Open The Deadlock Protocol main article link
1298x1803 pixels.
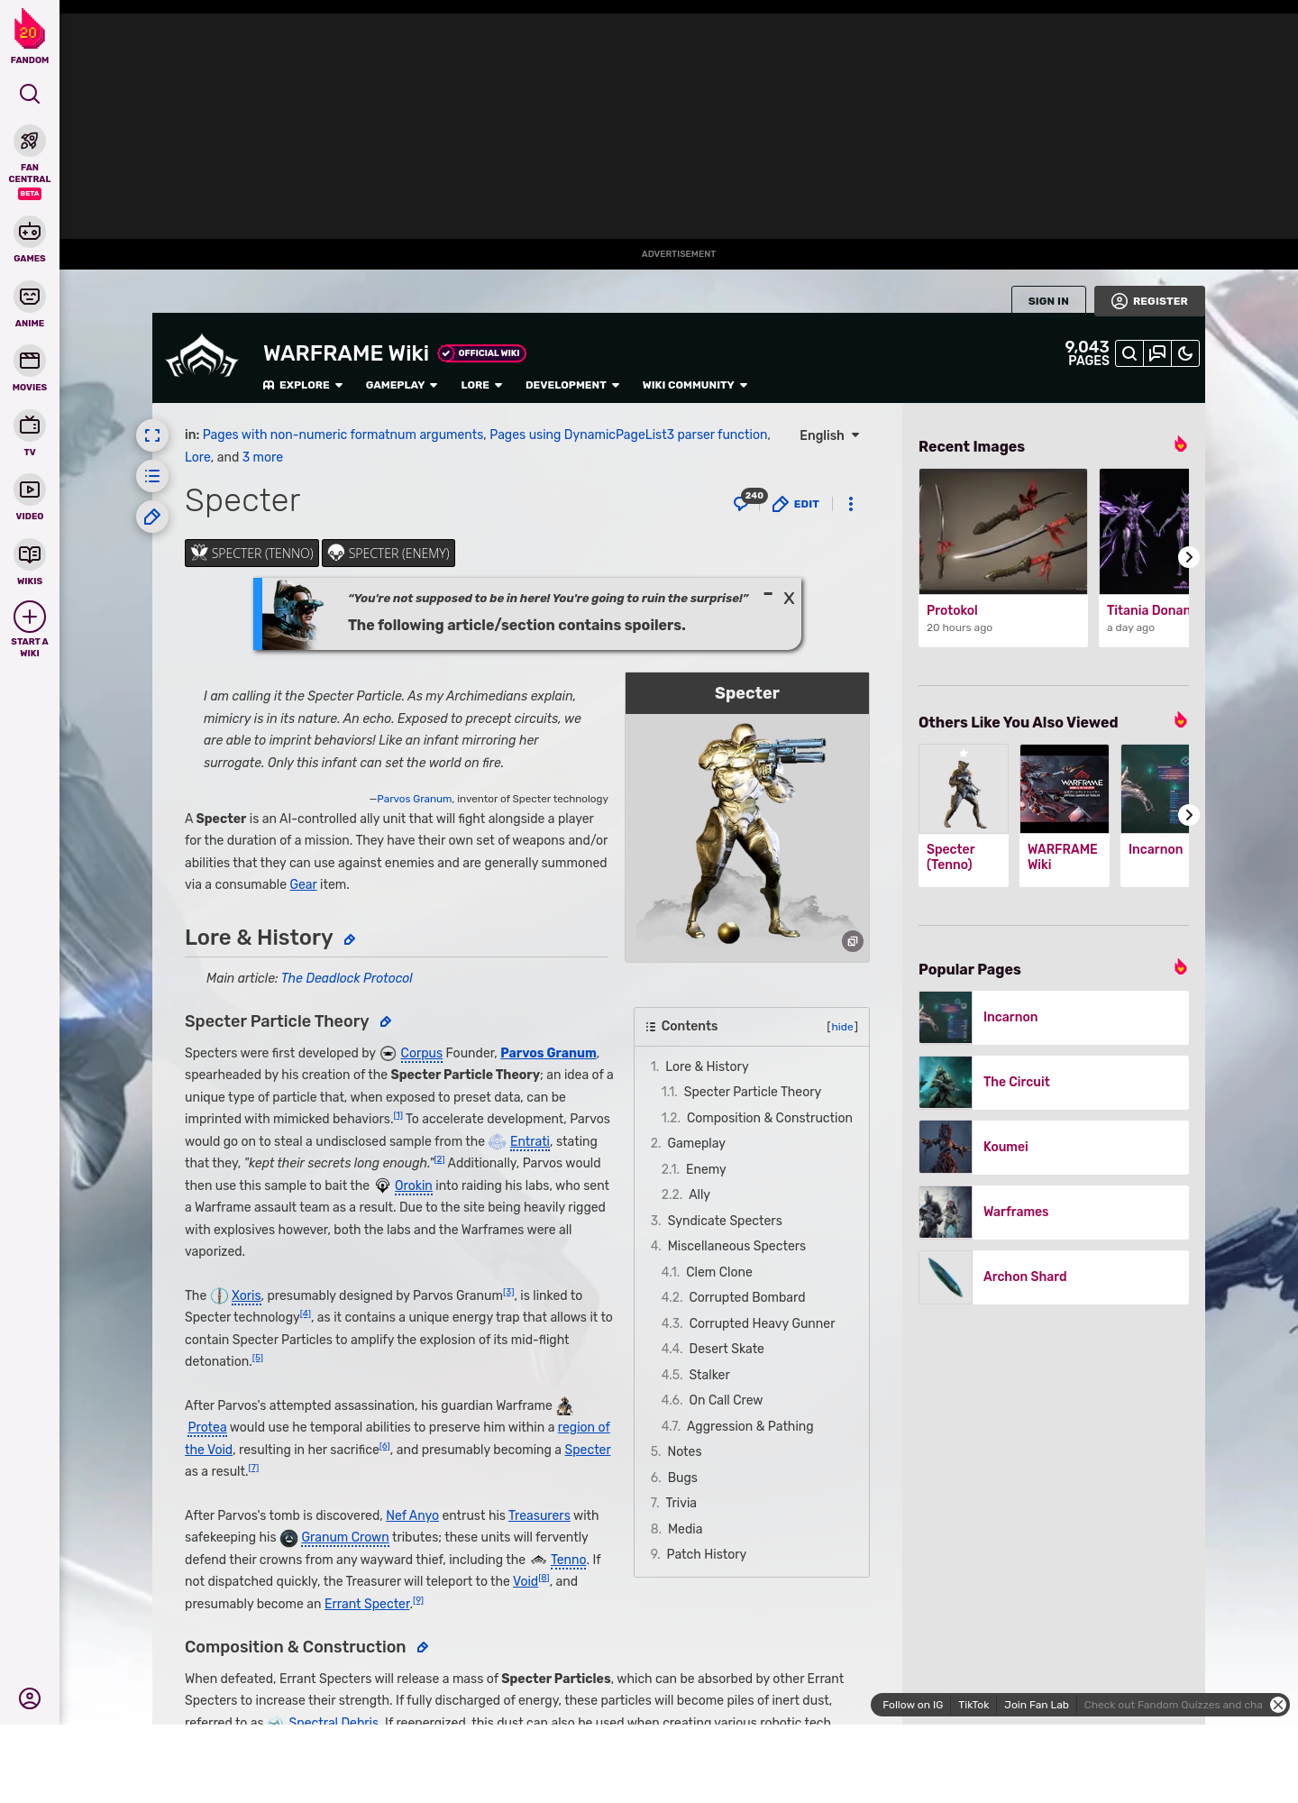pos(347,978)
